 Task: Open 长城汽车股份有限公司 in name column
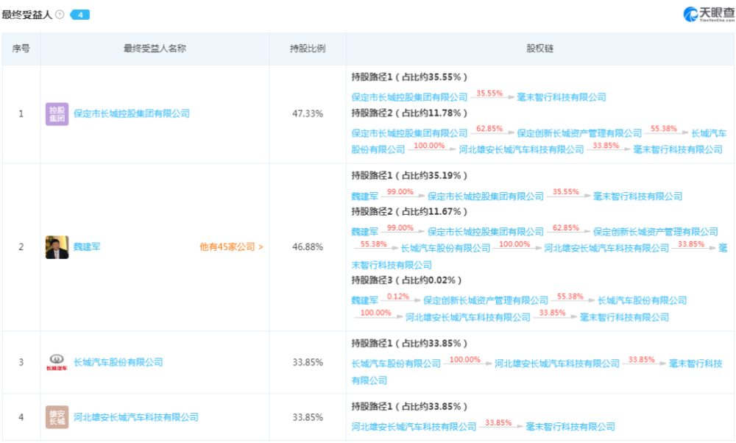click(118, 362)
